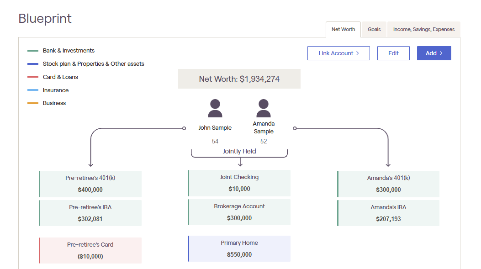Switch to the Goals tab
481x269 pixels.
tap(374, 29)
